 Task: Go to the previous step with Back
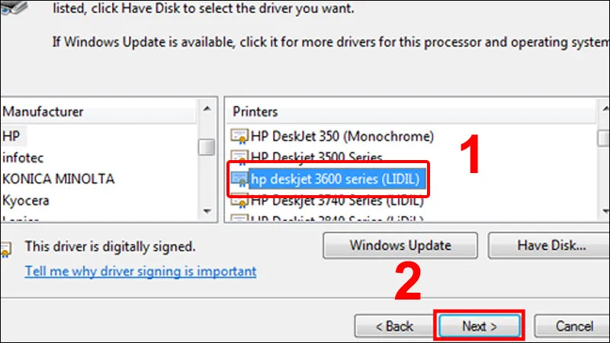(394, 326)
